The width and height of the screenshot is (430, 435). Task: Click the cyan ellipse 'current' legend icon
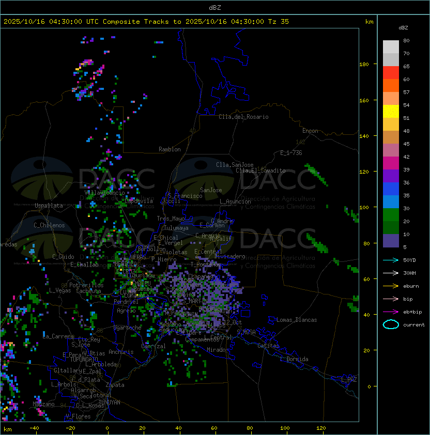point(391,324)
